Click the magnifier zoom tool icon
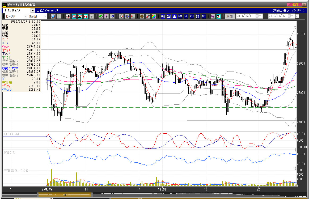 coord(53,16)
